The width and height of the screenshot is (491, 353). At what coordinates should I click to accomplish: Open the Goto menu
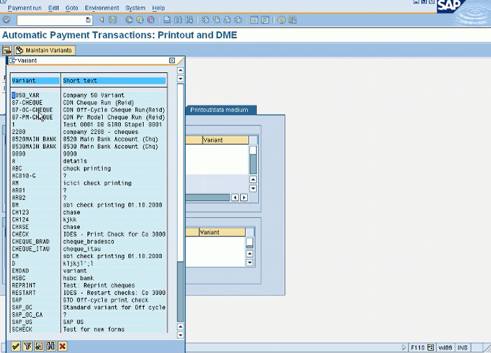coord(72,8)
